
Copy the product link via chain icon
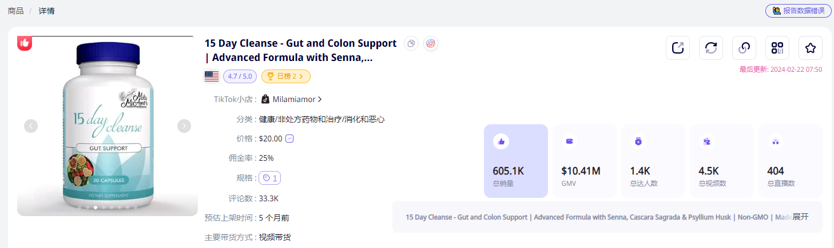tap(744, 48)
